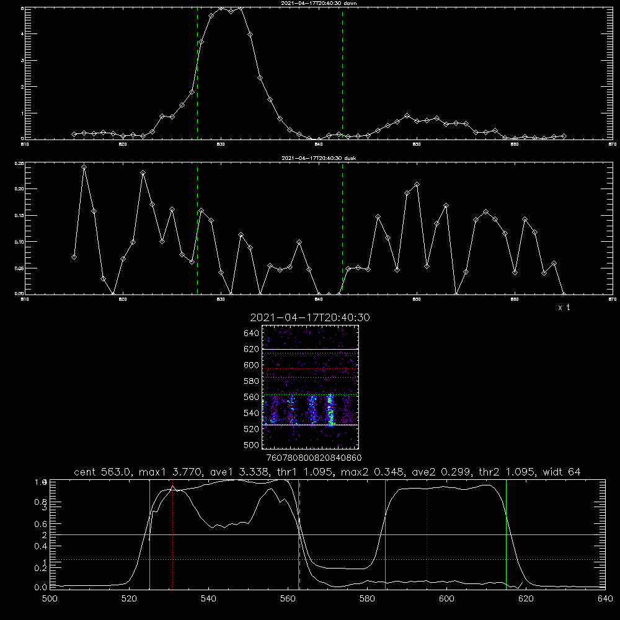620x620 pixels.
Task: Click the left green dashed line in dawn plot
Action: click(197, 73)
